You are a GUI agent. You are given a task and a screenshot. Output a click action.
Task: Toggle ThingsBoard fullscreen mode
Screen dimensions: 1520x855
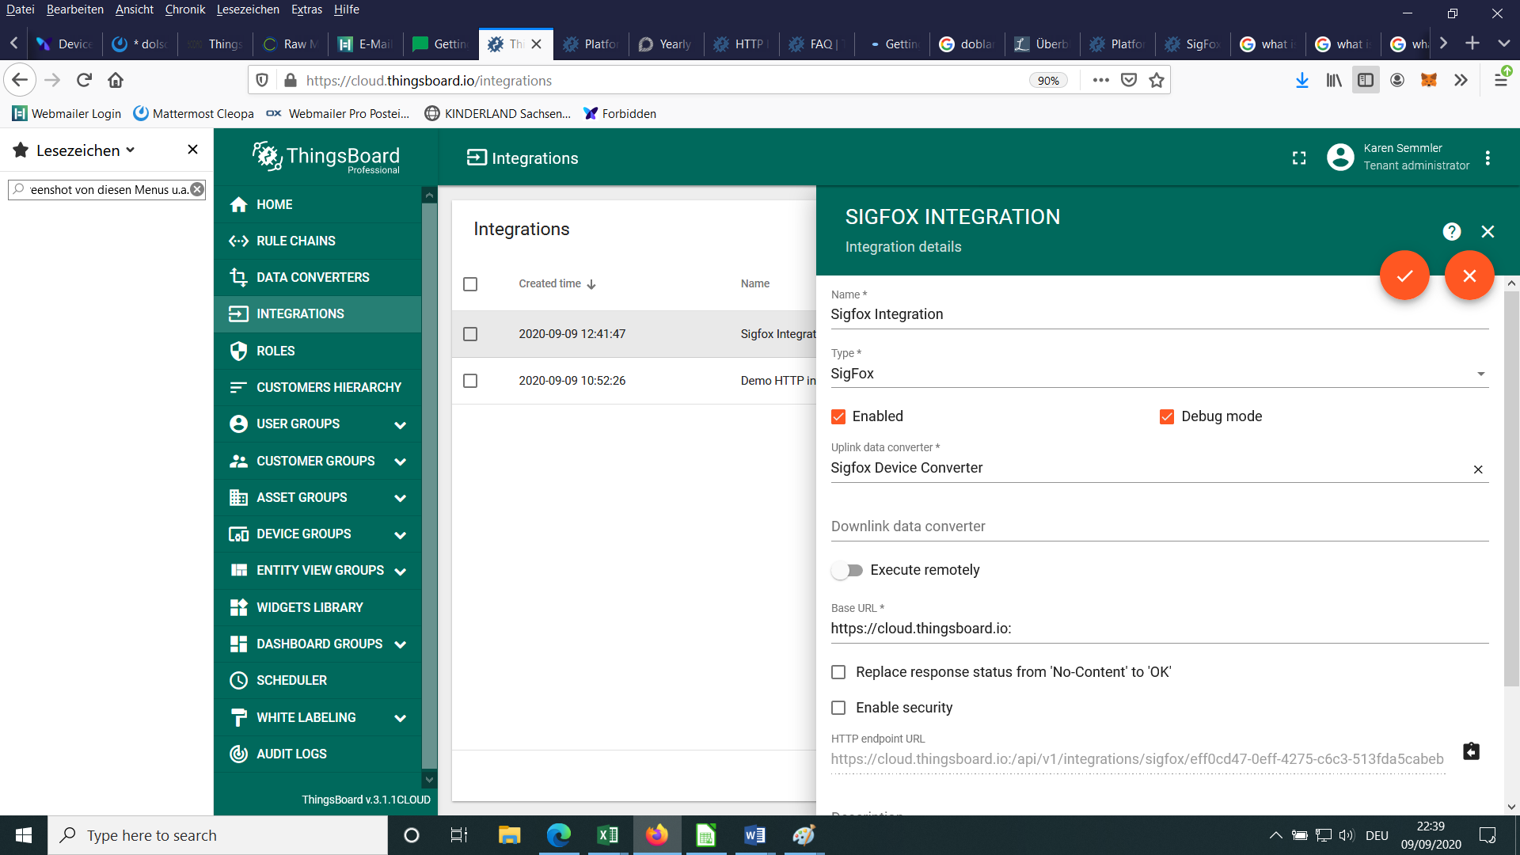[x=1299, y=158]
